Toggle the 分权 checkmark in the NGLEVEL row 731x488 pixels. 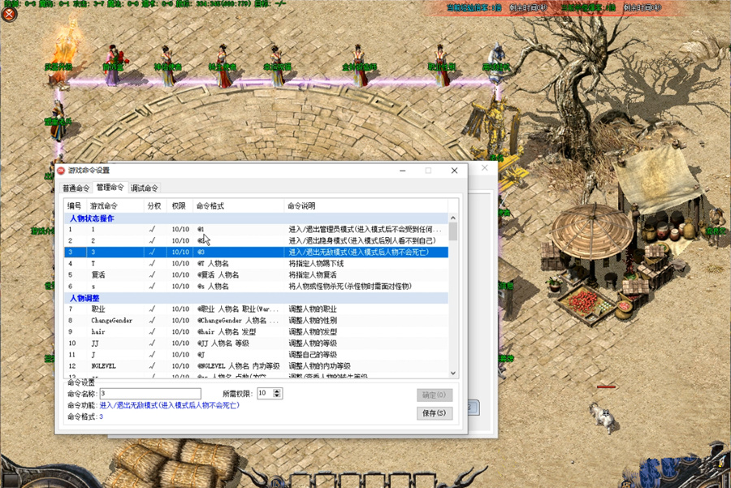coord(153,366)
